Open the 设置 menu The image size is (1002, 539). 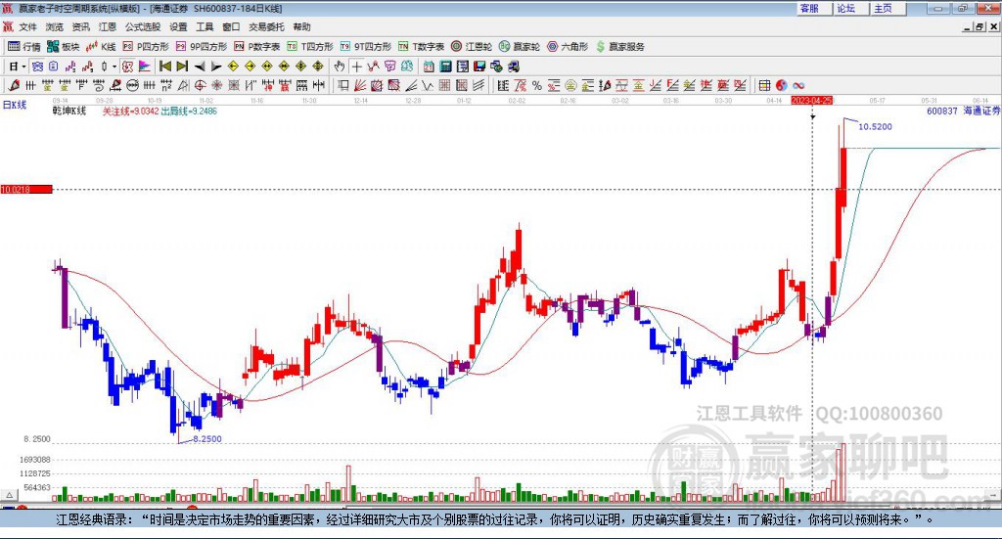178,26
